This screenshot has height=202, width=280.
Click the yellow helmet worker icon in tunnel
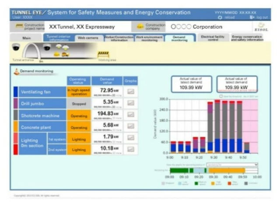[57, 54]
